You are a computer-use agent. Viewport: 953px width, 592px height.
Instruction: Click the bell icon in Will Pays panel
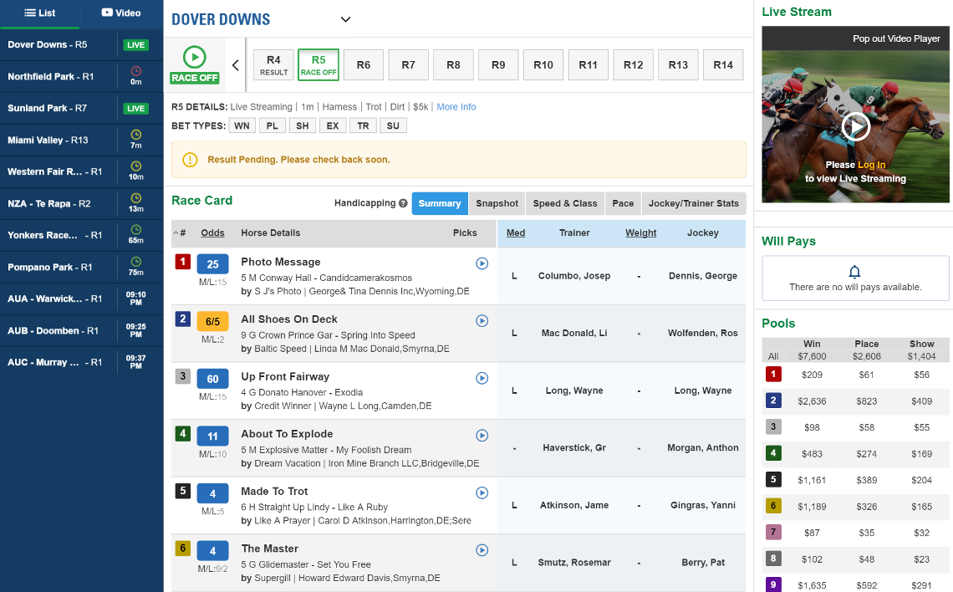pyautogui.click(x=854, y=272)
